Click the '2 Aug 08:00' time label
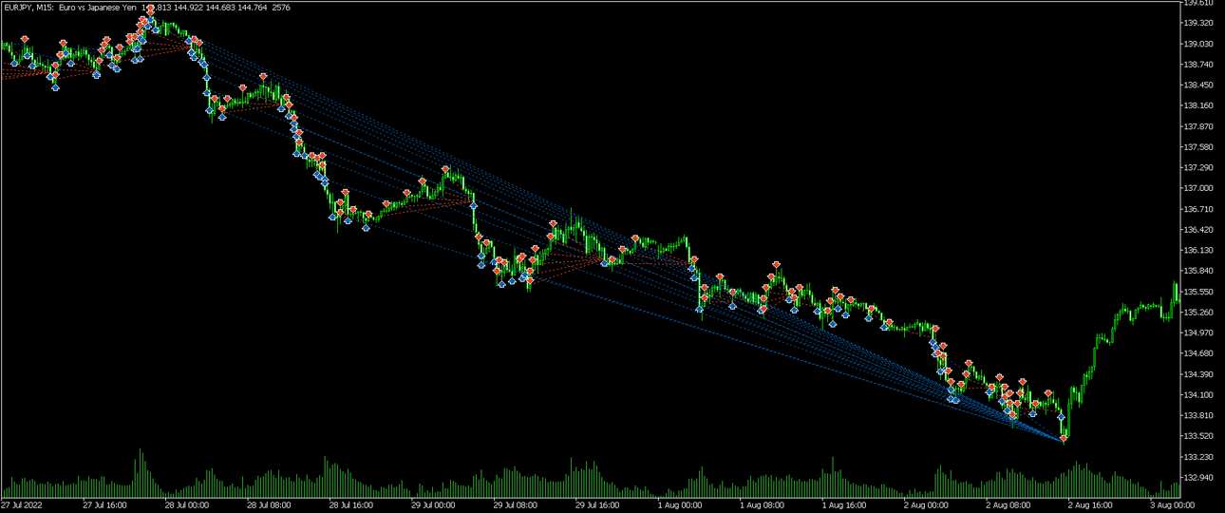Viewport: 1225px width, 513px height. pos(1008,505)
